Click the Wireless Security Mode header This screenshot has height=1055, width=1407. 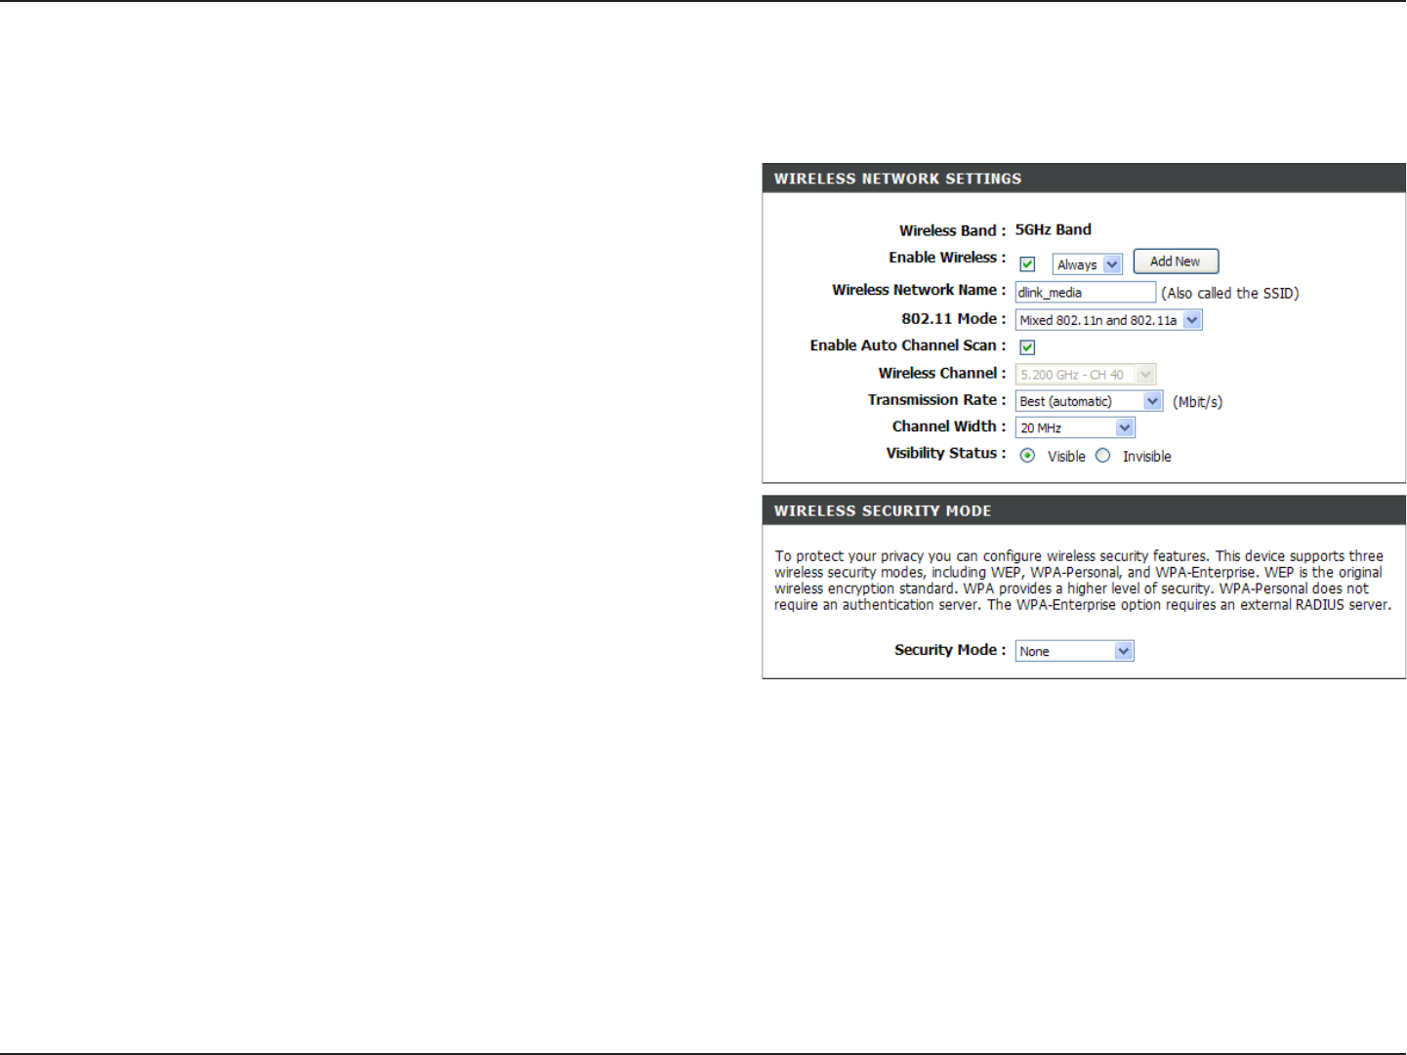click(x=1084, y=510)
